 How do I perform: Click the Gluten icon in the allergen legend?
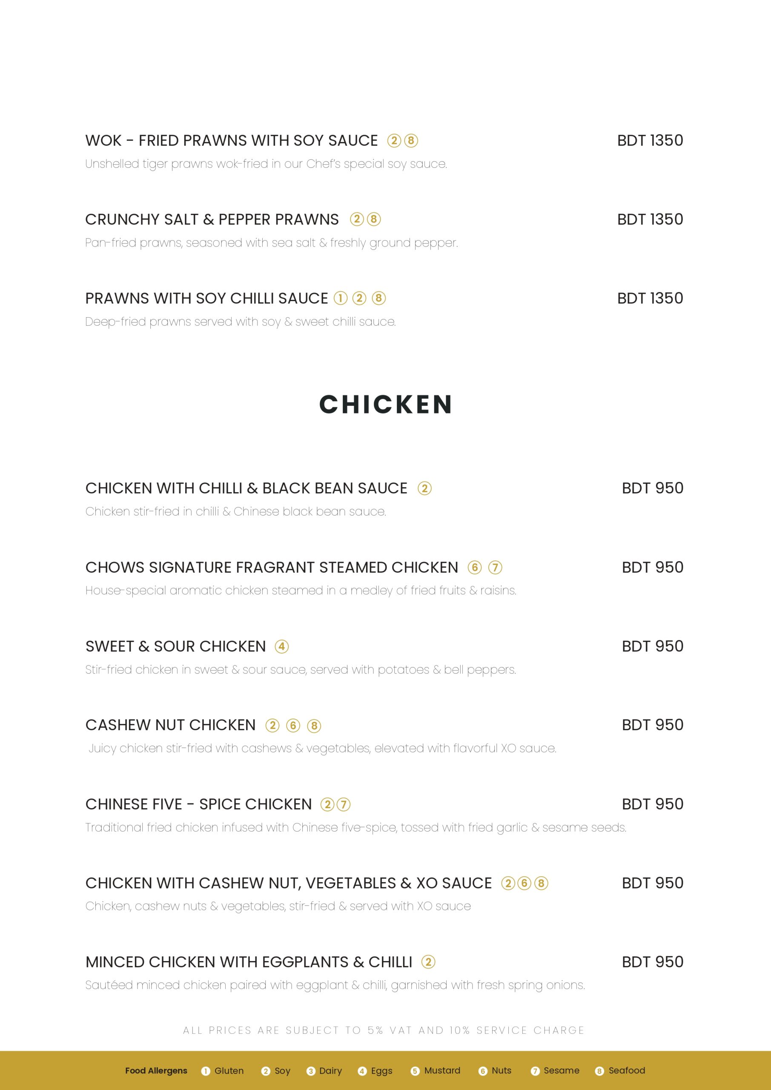pos(206,1071)
